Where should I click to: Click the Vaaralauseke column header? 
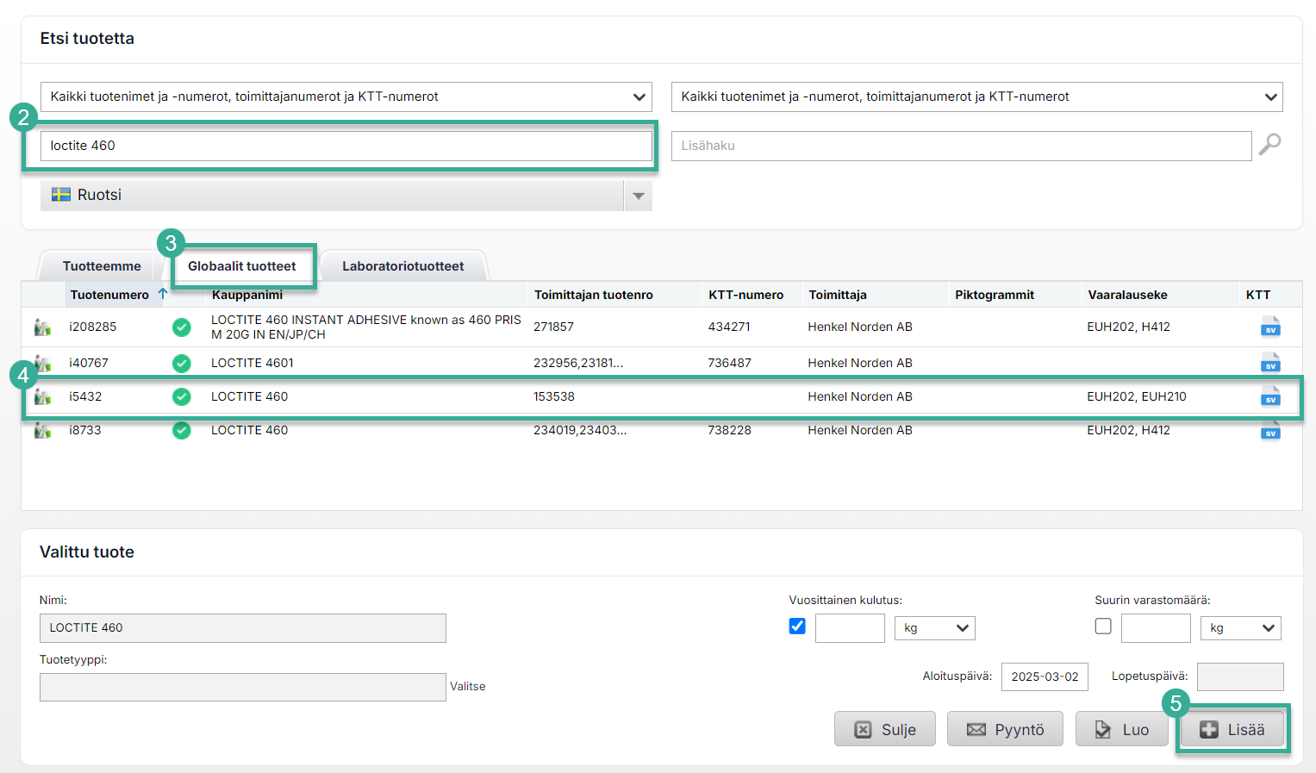point(1127,295)
